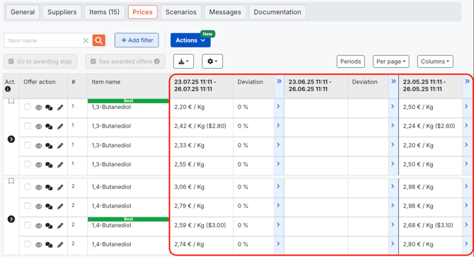
Task: Click Go to awarding step button
Action: [x=40, y=62]
